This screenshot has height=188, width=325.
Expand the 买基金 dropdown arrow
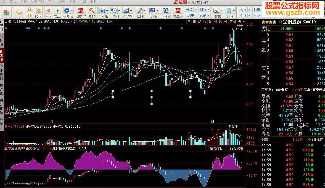pos(72,10)
